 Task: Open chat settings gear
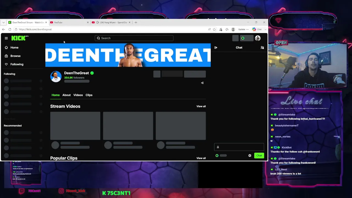[250, 156]
